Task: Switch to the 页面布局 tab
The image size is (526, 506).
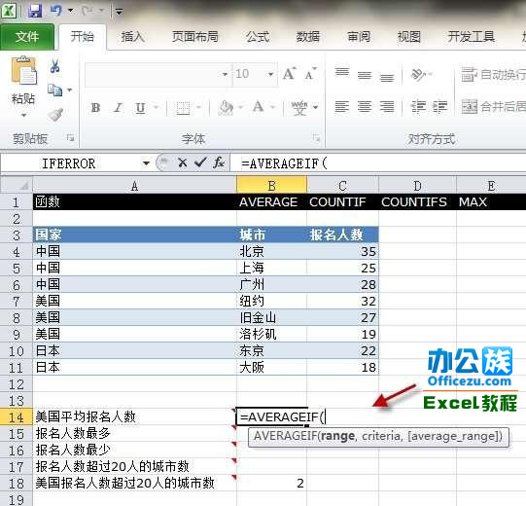Action: point(194,37)
